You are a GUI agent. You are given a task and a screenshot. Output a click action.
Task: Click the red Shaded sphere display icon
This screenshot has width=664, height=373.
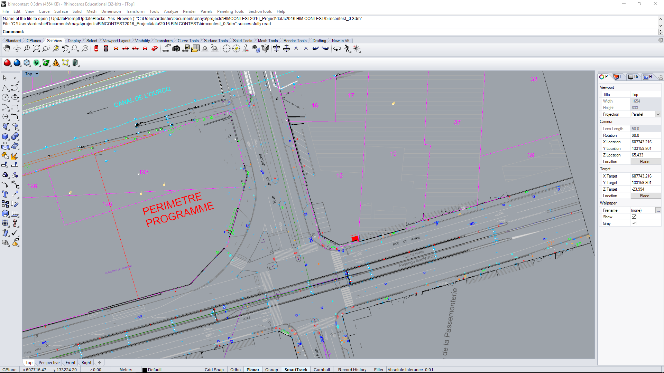7,63
